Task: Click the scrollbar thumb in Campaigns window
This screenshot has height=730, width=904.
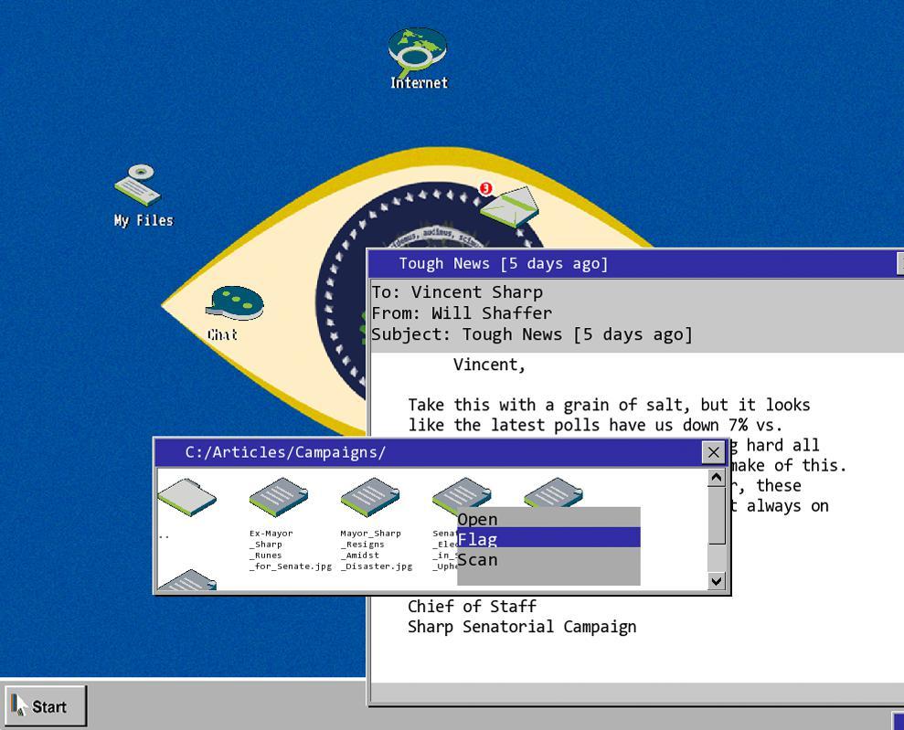Action: tap(716, 515)
